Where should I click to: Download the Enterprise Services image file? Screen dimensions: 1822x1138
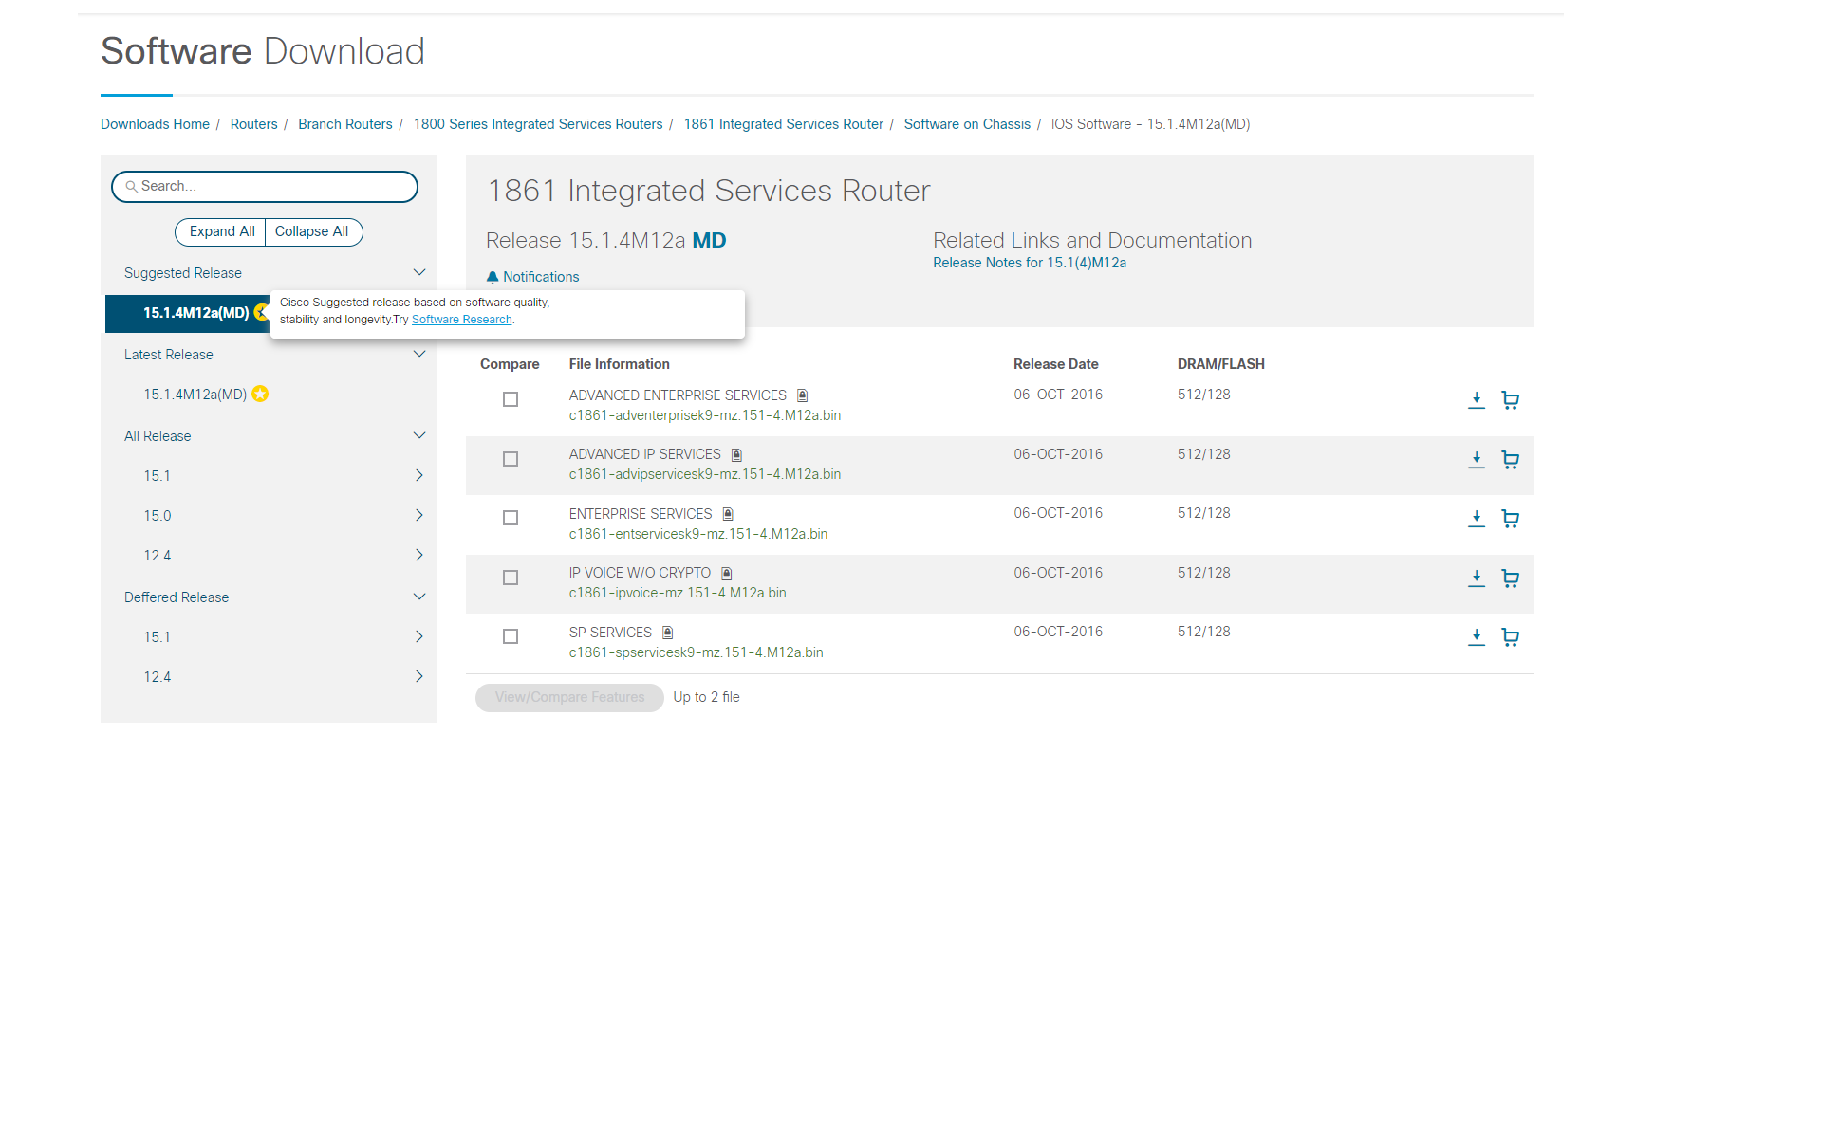click(1476, 519)
